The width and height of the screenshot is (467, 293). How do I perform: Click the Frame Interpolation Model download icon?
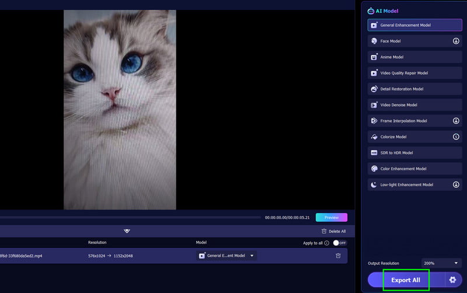point(456,121)
